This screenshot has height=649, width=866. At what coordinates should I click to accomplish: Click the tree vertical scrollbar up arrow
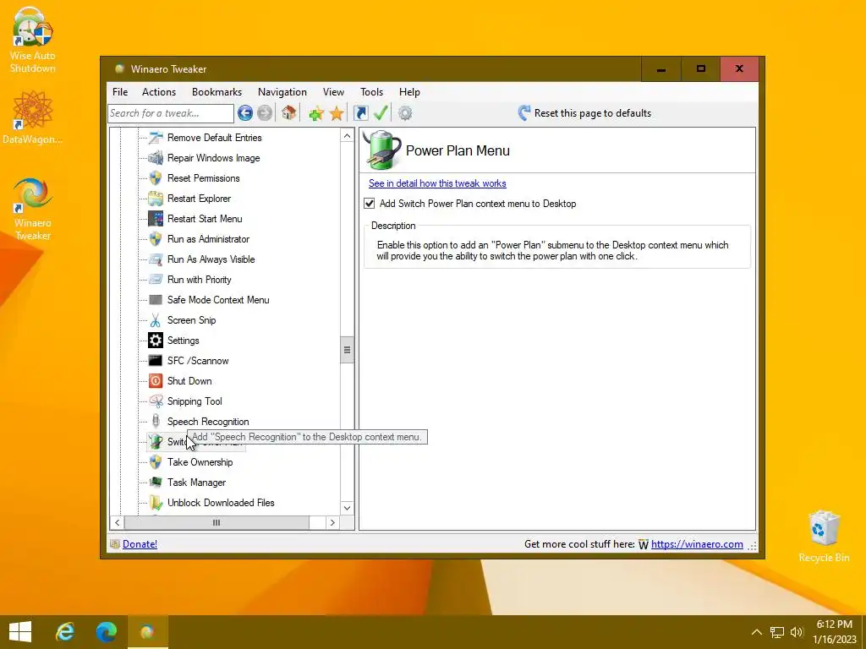tap(347, 136)
